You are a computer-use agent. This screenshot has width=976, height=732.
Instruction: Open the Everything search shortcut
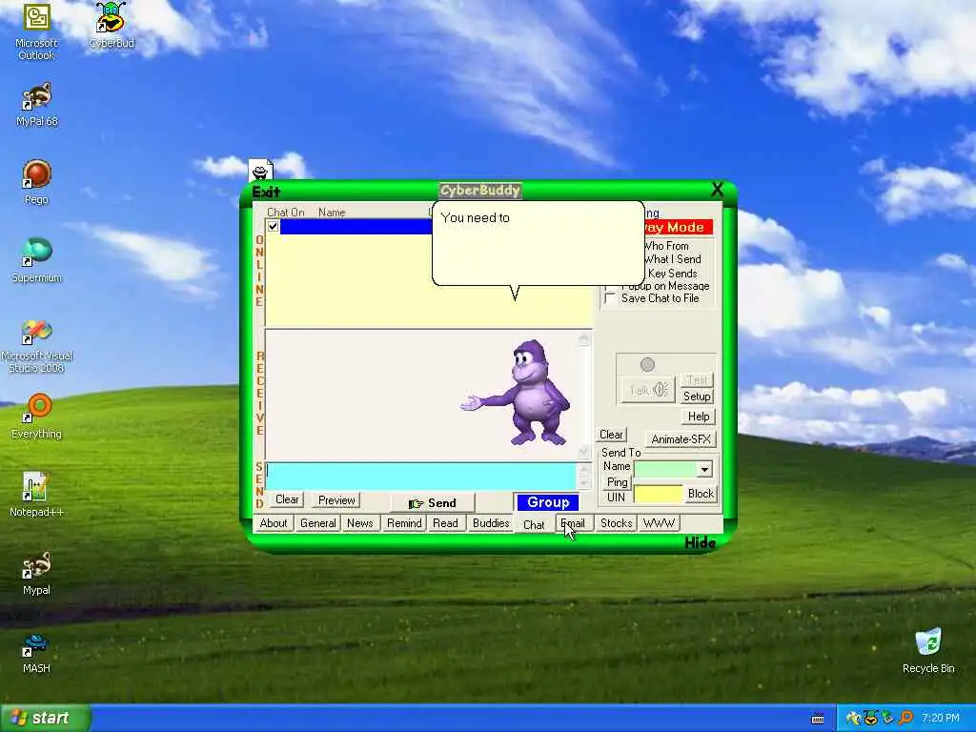(36, 417)
